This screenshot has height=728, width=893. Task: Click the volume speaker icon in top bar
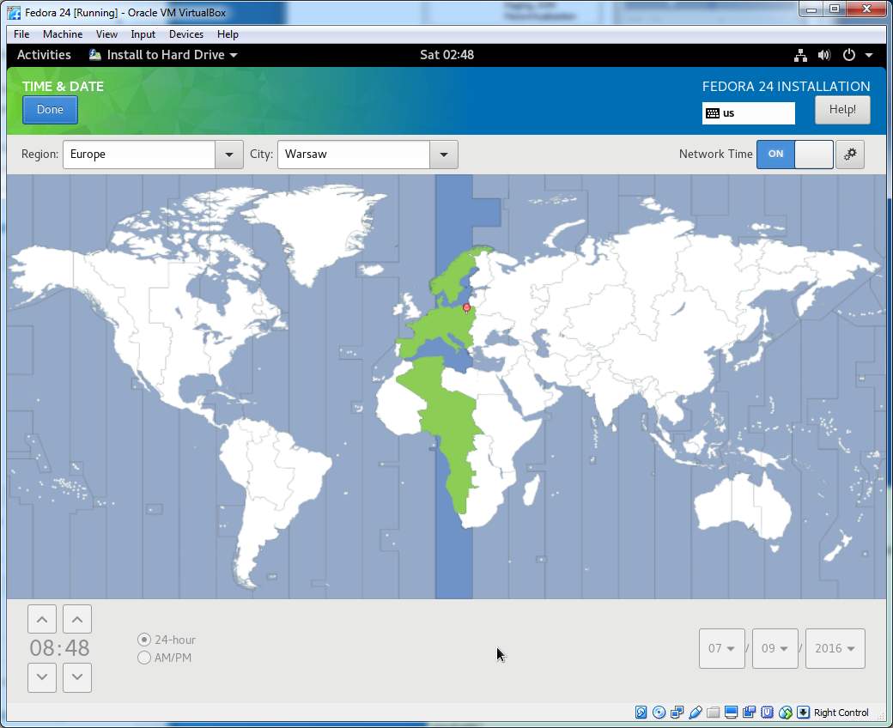[824, 55]
